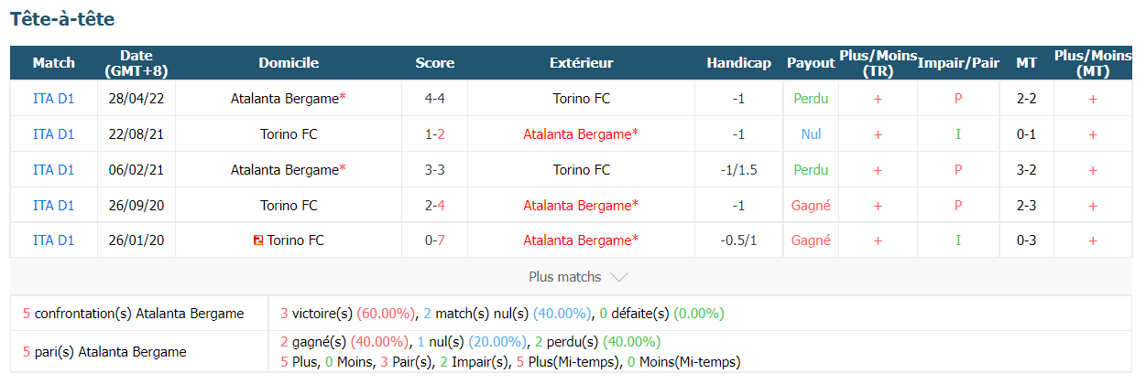Screen dimensions: 1146x384
Task: Open the 0-7 score of 26/01/20 match
Action: pyautogui.click(x=435, y=240)
